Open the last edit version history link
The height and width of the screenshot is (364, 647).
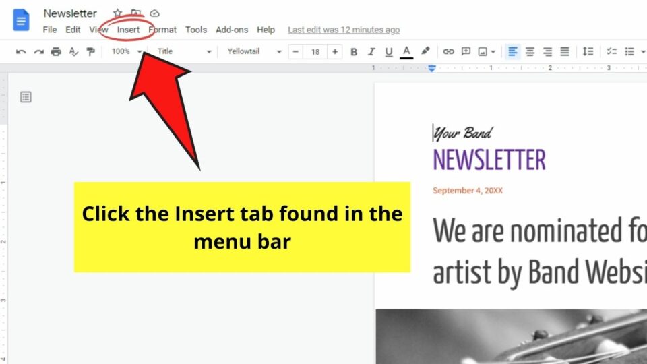pos(344,30)
